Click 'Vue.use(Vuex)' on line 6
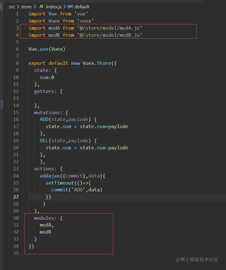The height and width of the screenshot is (270, 226). (x=47, y=49)
